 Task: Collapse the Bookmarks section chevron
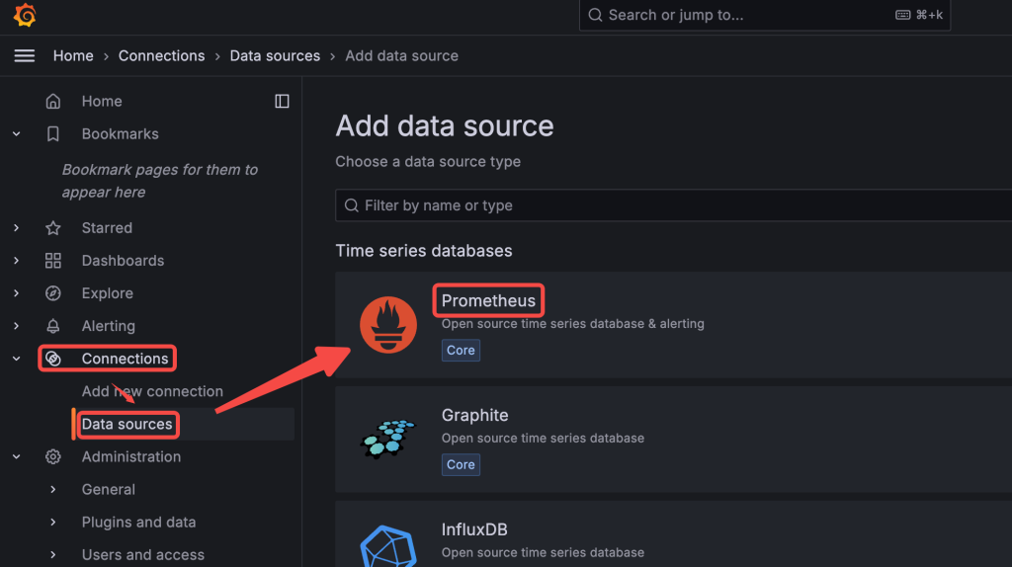[16, 134]
